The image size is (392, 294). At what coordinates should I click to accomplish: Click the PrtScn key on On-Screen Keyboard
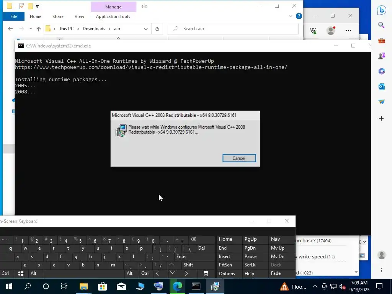[x=225, y=265]
